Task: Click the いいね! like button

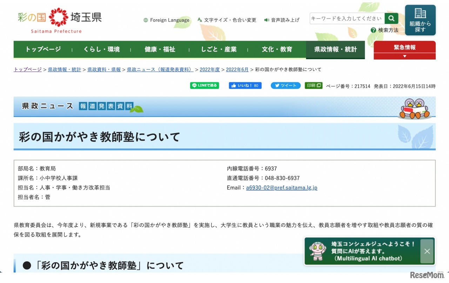Action: 245,85
